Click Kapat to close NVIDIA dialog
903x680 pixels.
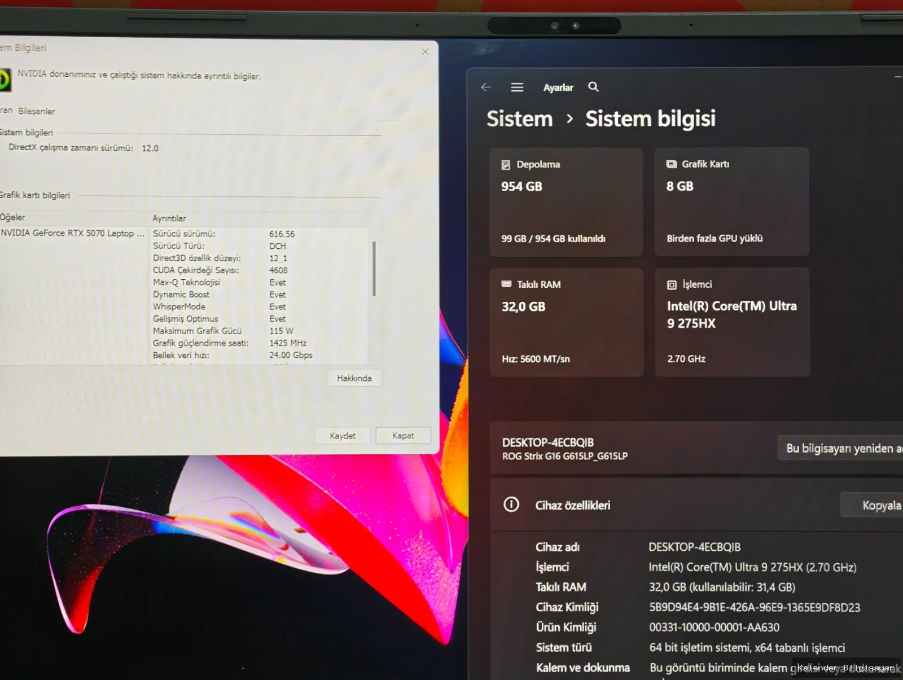coord(403,436)
